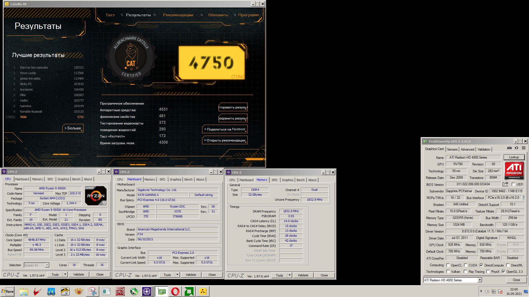Open Рекомендации tab in Catzilla
This screenshot has height=297, width=529.
pyautogui.click(x=178, y=15)
